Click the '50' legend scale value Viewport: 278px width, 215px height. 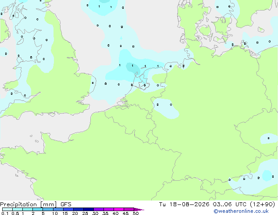[x=135, y=213]
